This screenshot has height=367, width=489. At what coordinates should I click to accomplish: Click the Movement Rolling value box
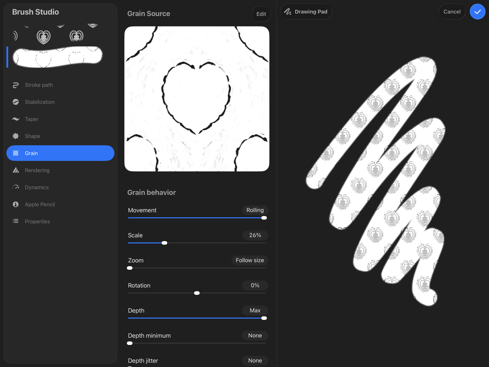(x=255, y=210)
